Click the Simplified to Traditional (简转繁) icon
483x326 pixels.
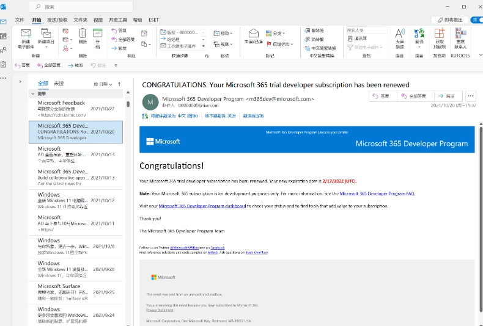pos(314,39)
